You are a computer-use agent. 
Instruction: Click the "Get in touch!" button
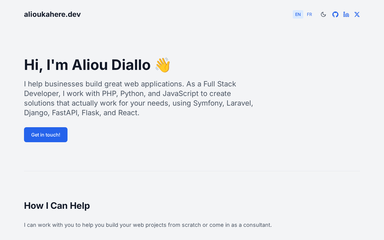tap(46, 135)
